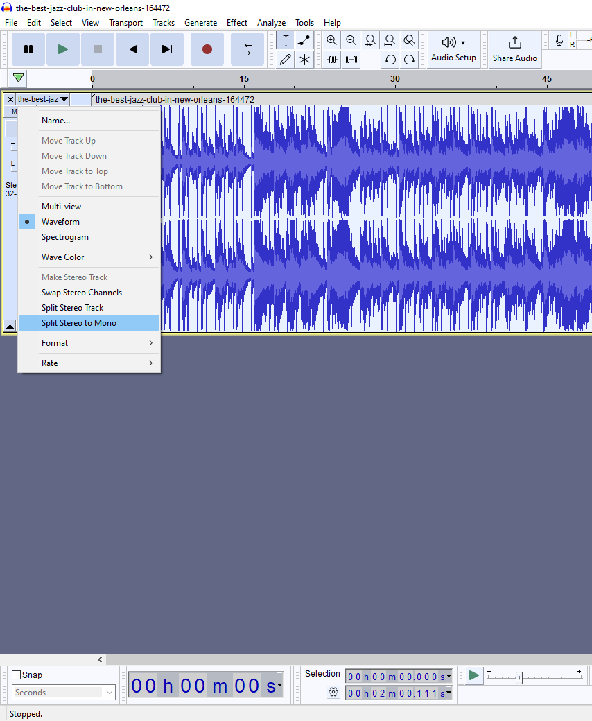
Task: Click the Pause button
Action: 28,49
